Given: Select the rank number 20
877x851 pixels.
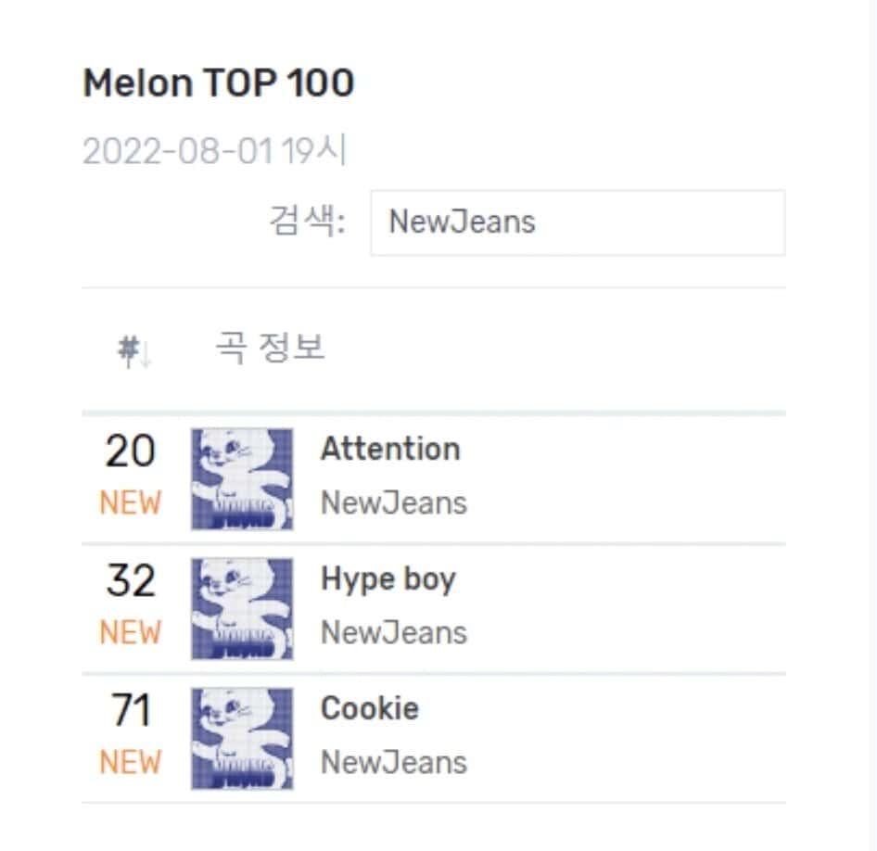Looking at the screenshot, I should (x=131, y=452).
